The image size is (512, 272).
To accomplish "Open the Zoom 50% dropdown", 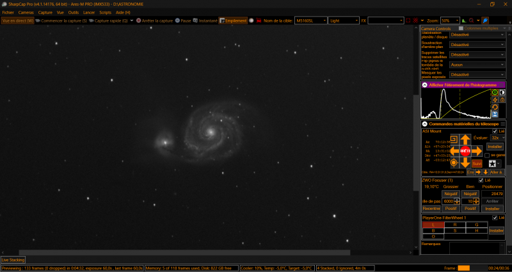I will click(450, 20).
